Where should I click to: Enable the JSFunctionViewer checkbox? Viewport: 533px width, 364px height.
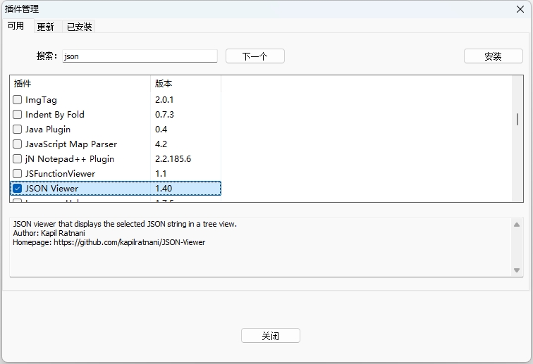click(18, 174)
